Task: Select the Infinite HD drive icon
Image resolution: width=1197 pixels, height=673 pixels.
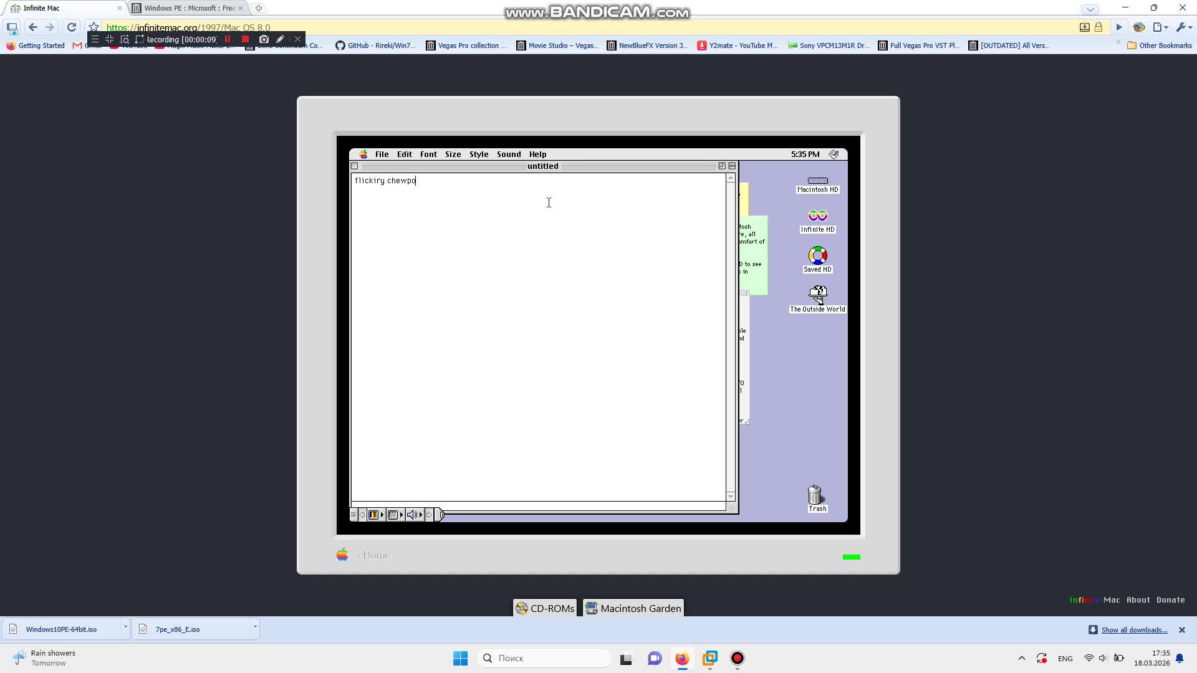Action: coord(817,216)
